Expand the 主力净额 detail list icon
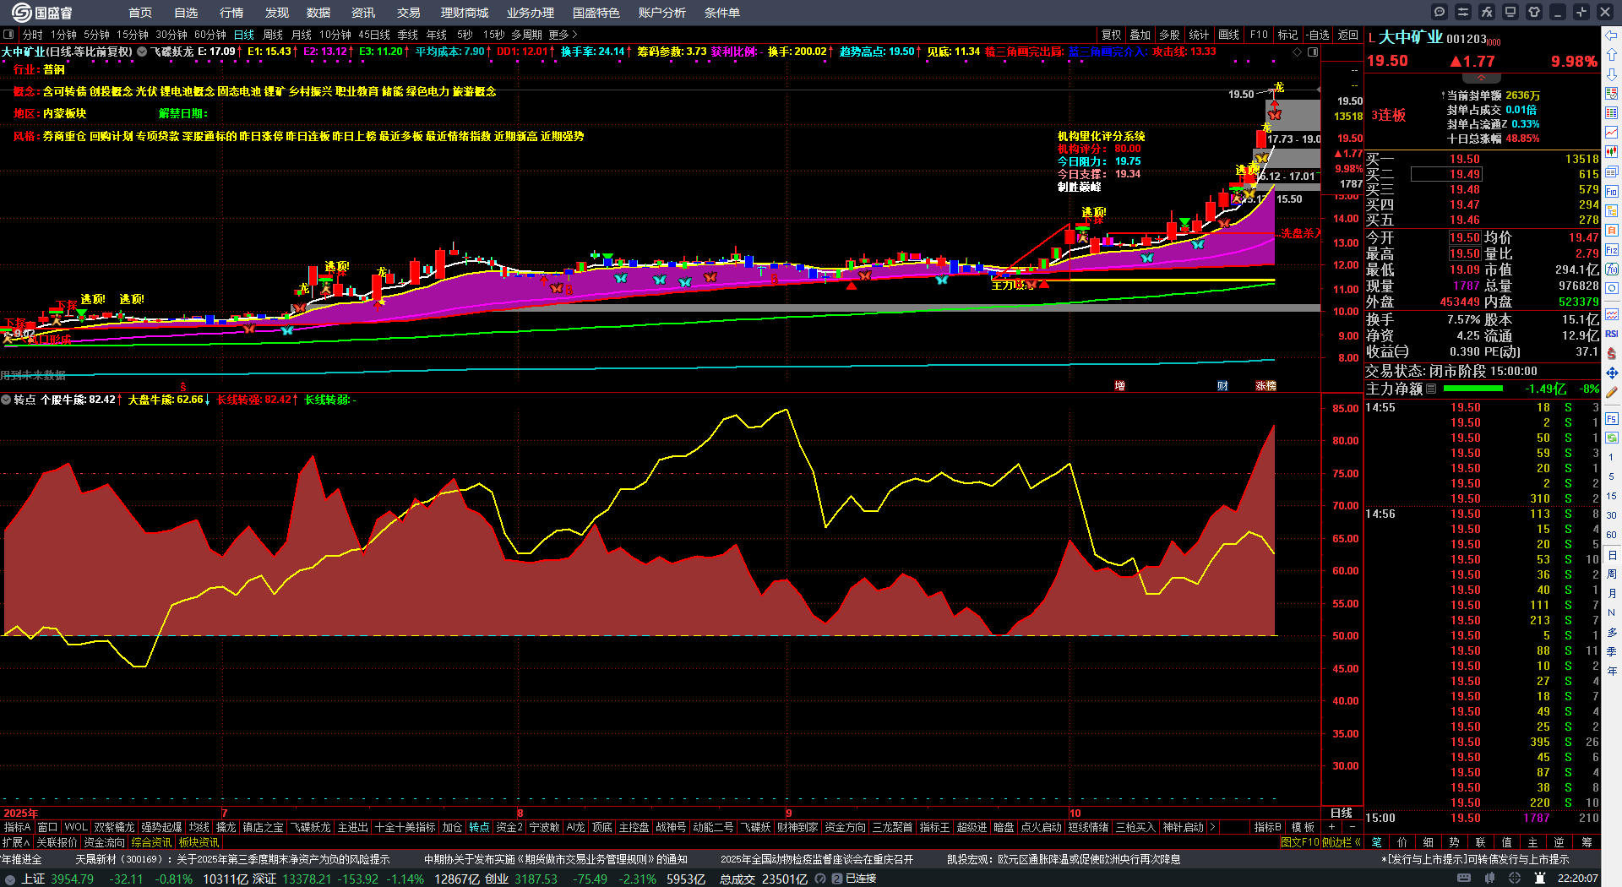1622x887 pixels. click(1431, 389)
